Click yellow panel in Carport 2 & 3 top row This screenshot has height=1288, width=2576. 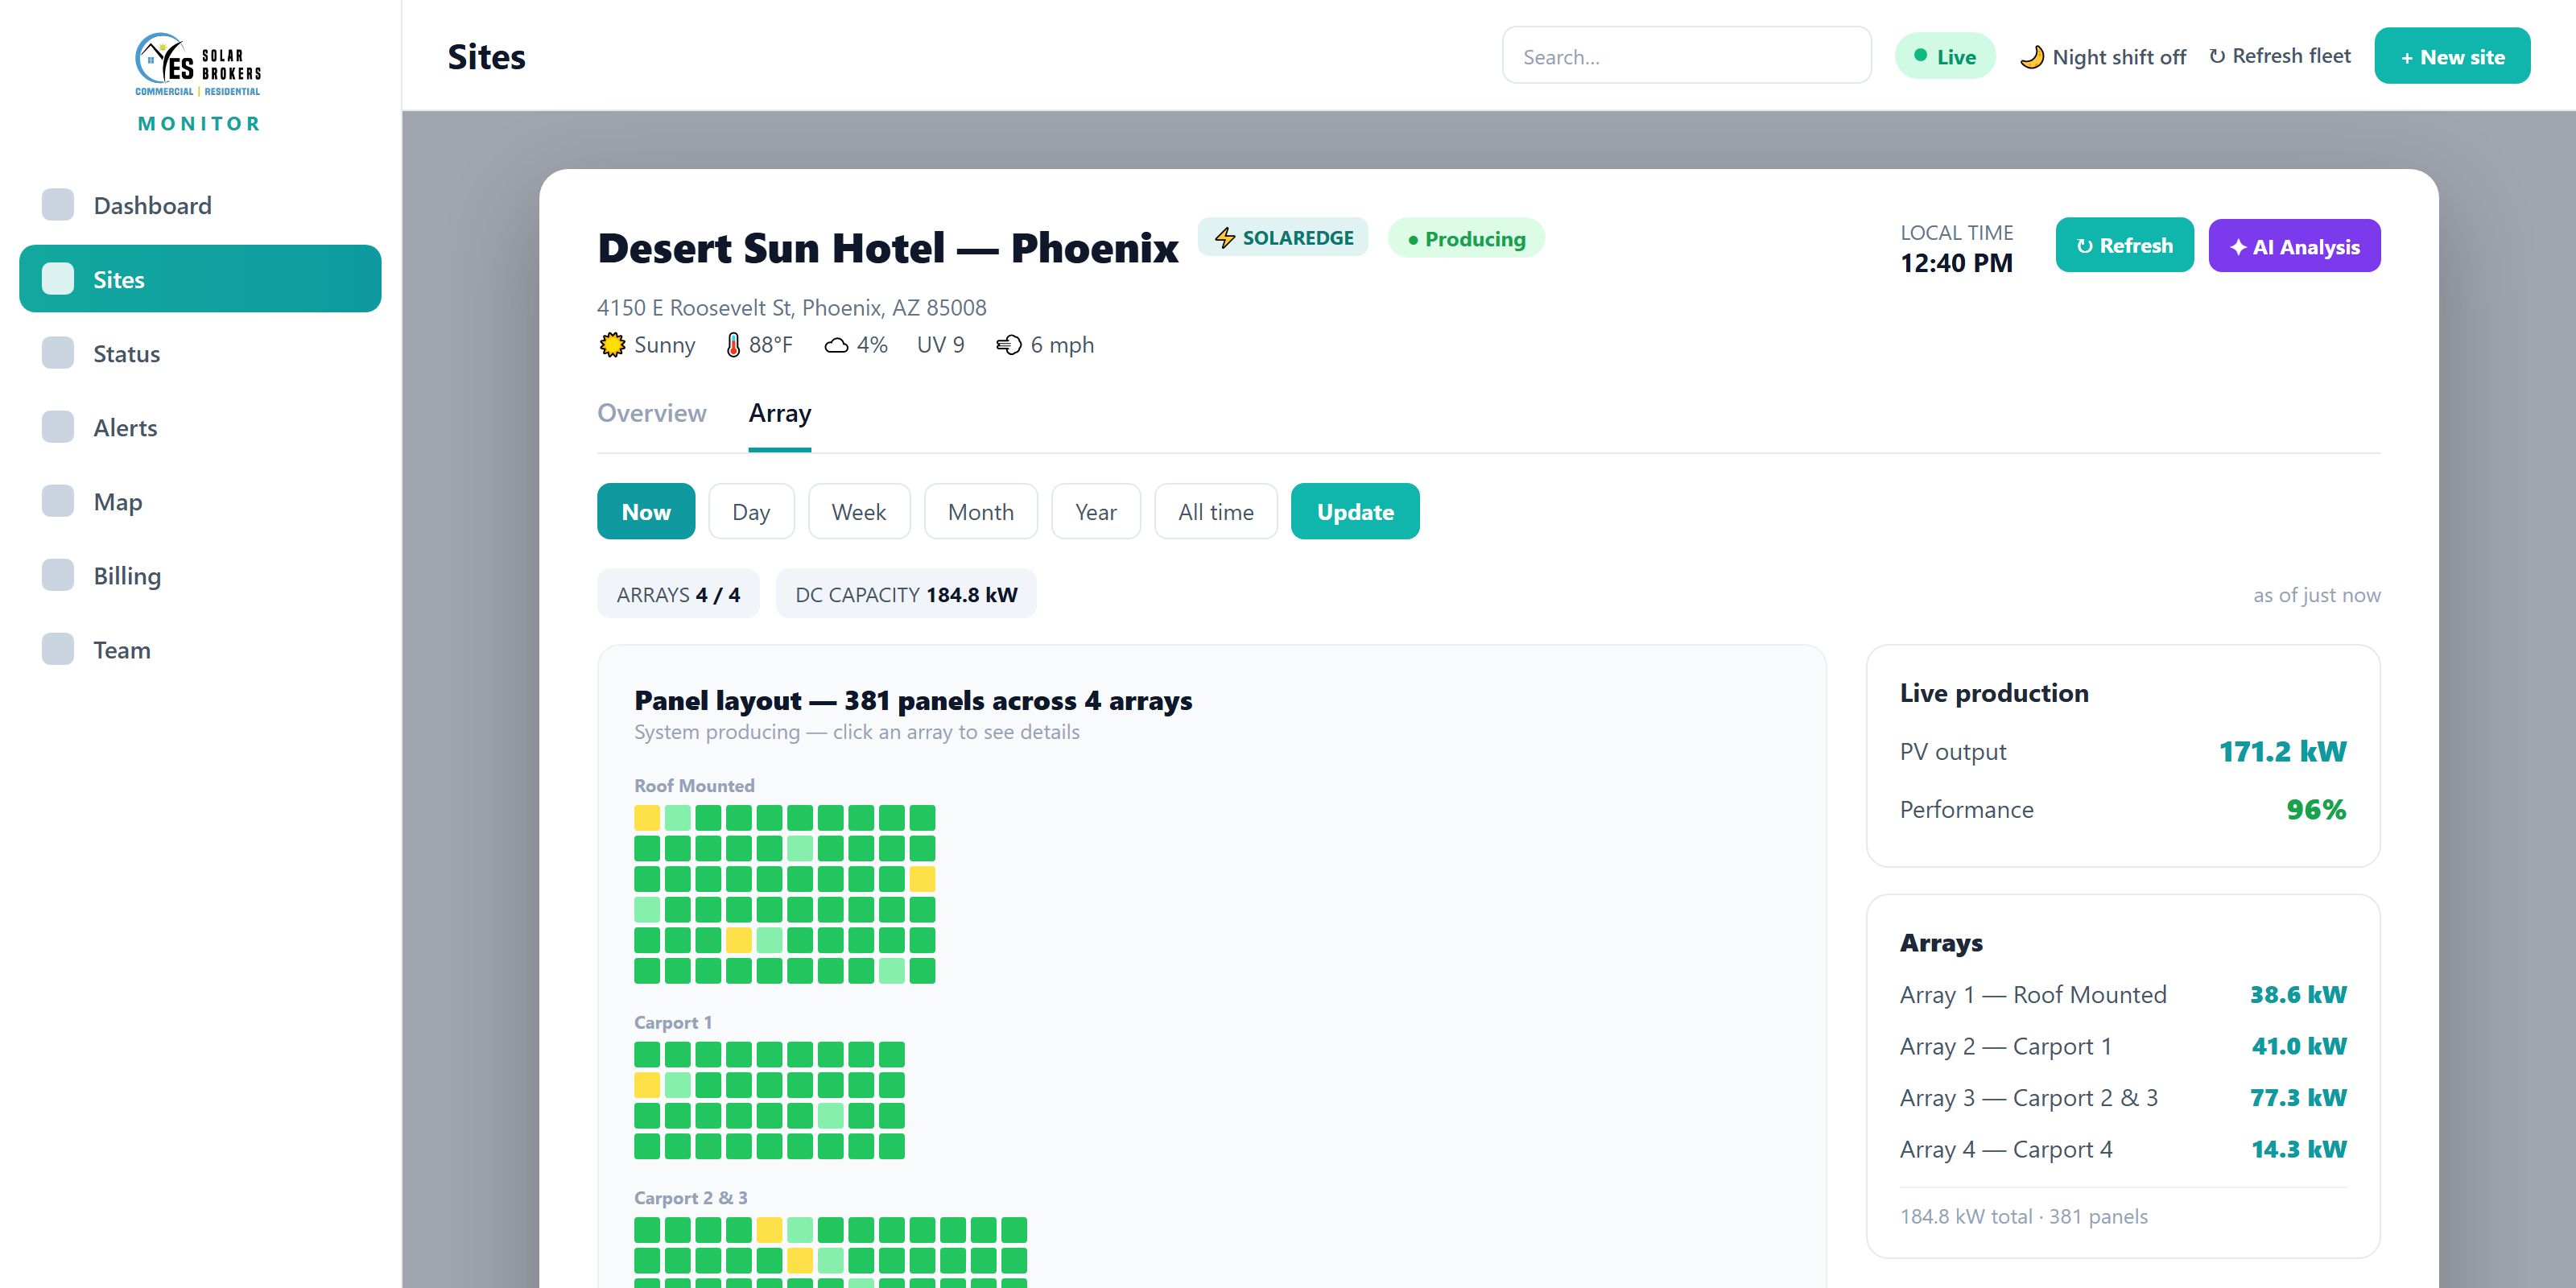point(769,1229)
